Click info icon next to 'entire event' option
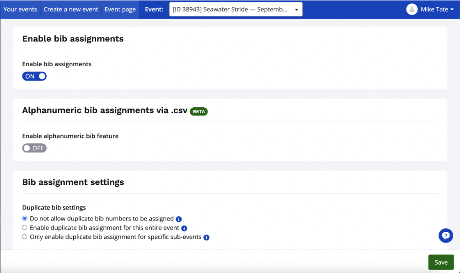The image size is (460, 273). click(x=184, y=228)
